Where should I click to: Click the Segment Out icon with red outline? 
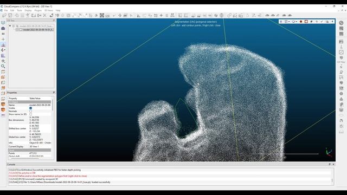click(x=306, y=22)
